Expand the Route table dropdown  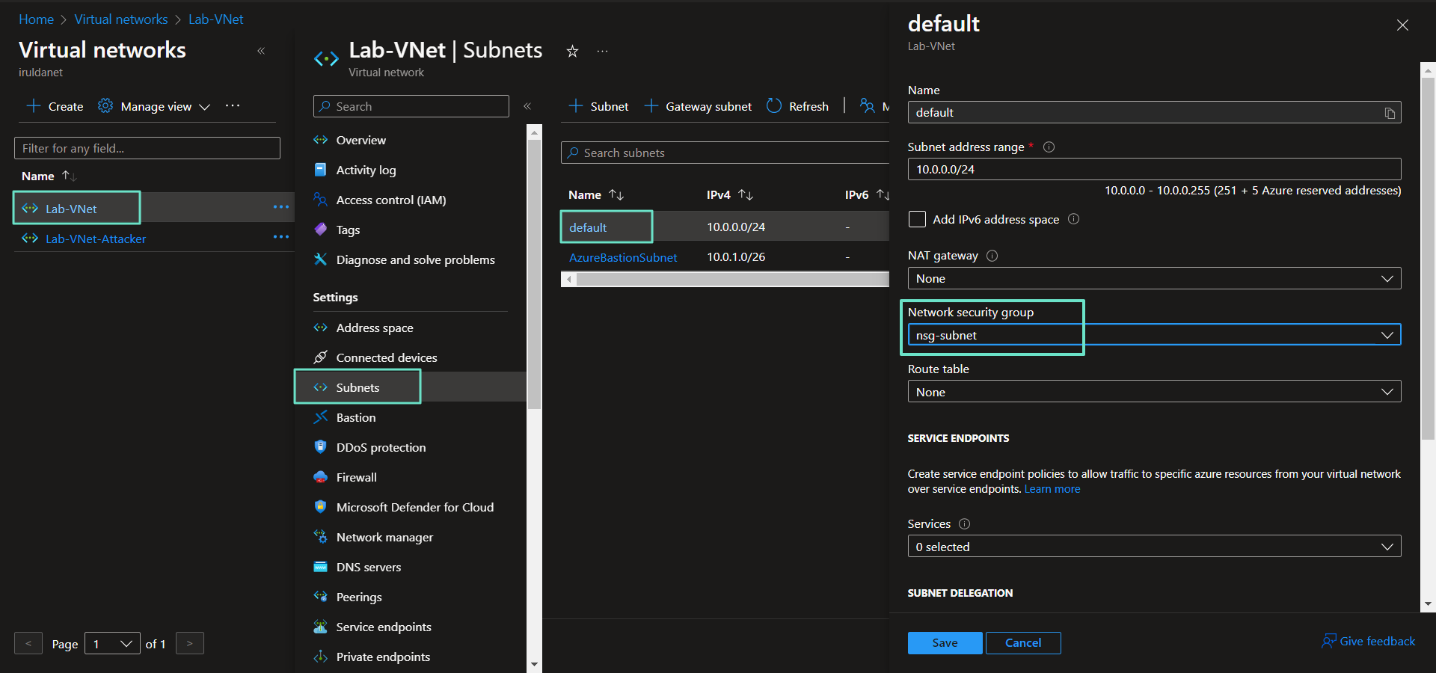point(1154,392)
